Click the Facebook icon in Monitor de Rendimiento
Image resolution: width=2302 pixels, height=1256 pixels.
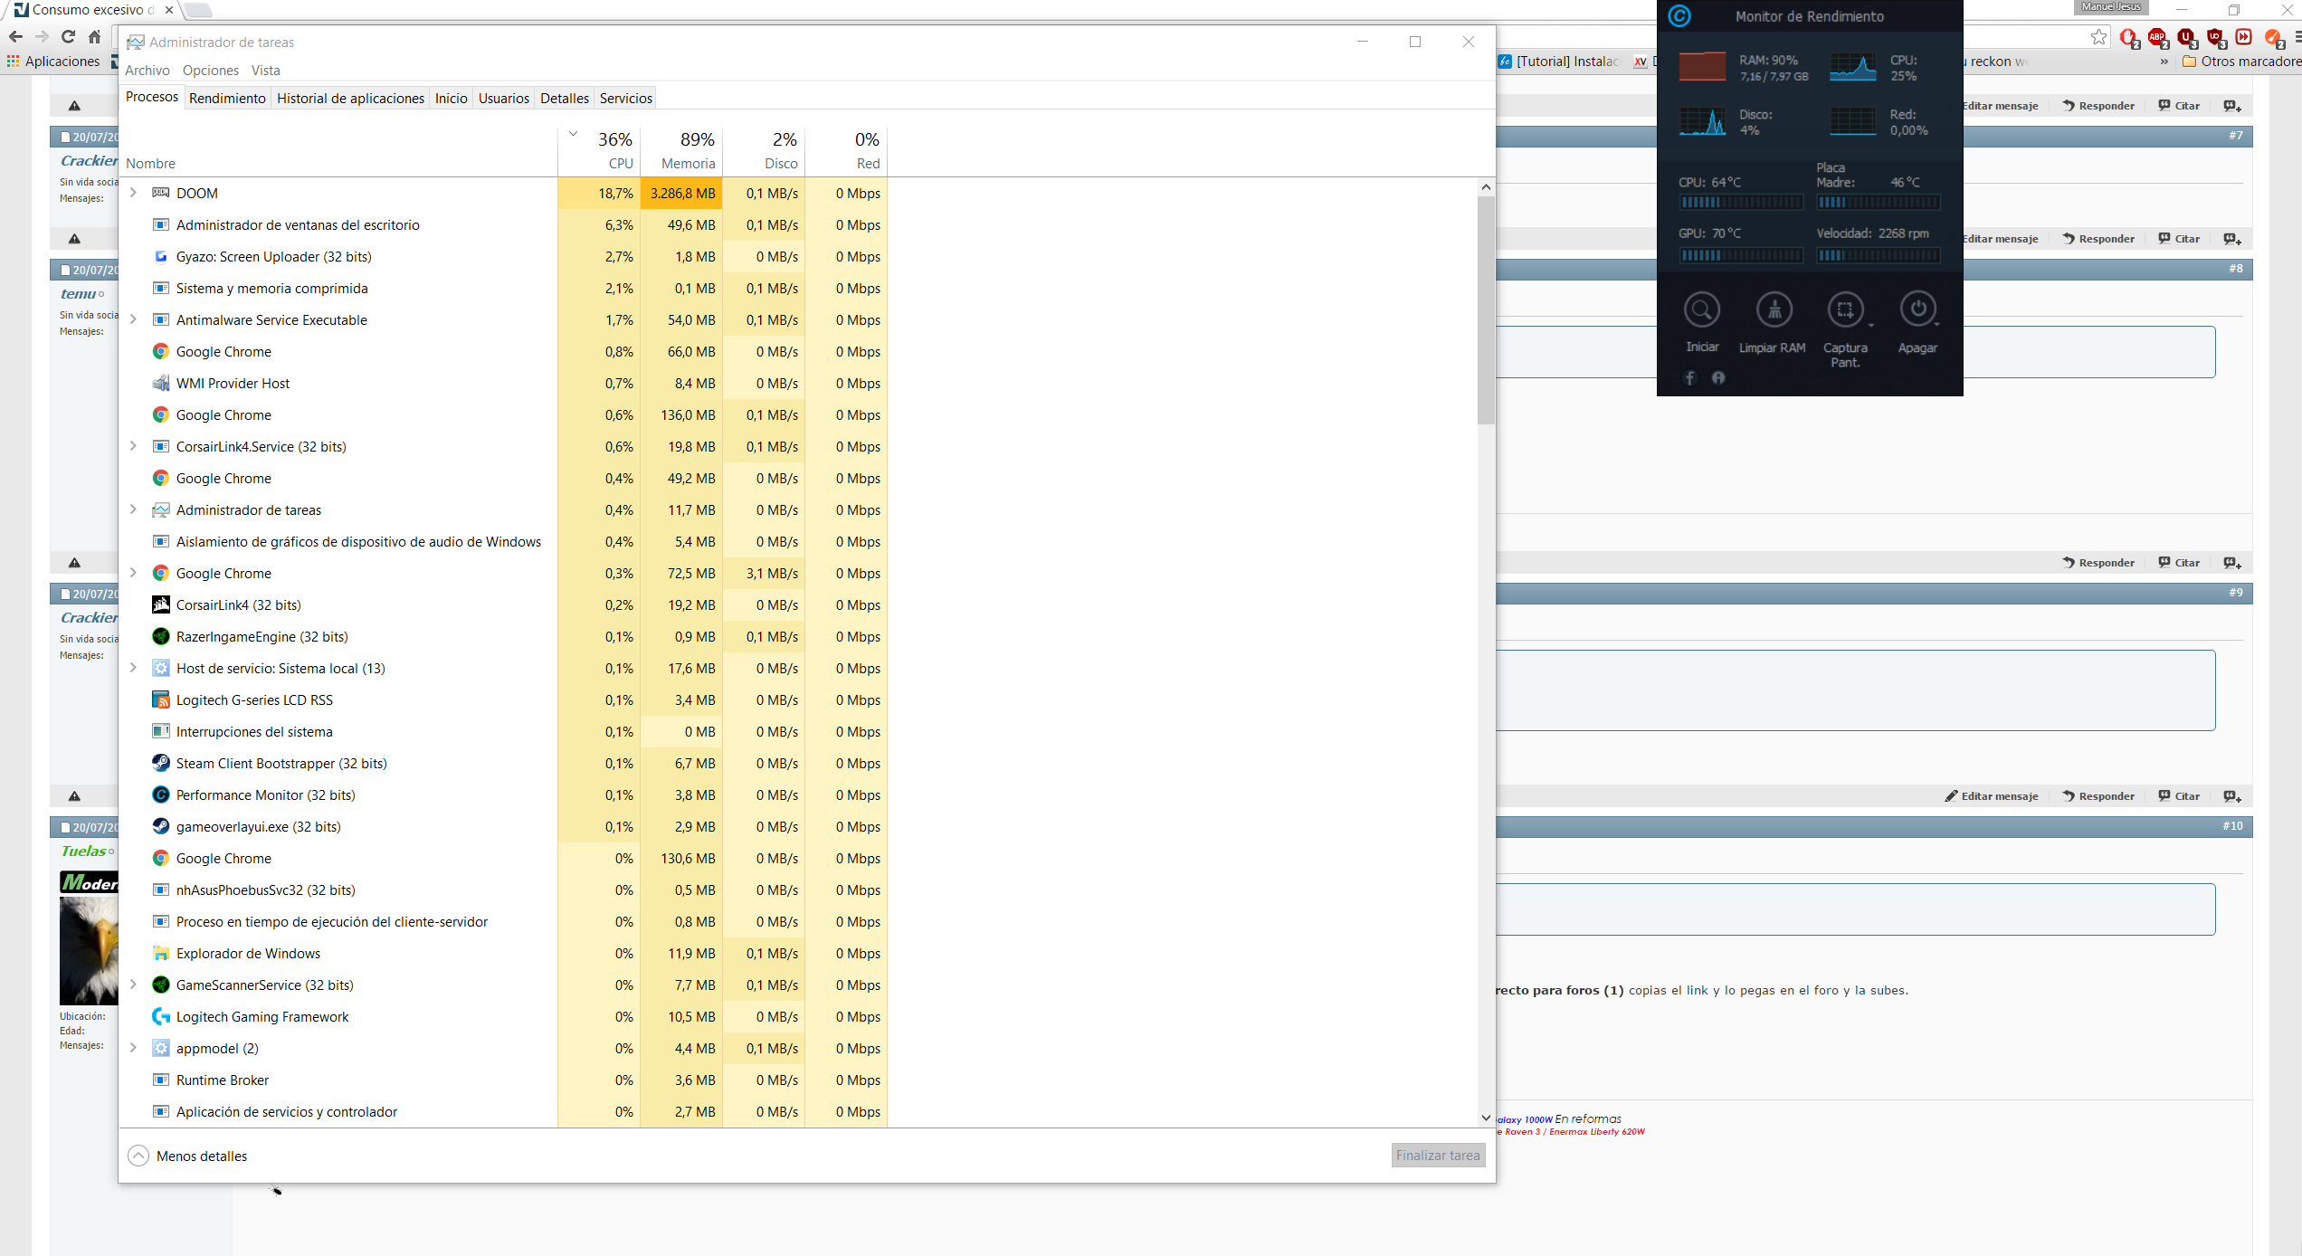click(1689, 378)
